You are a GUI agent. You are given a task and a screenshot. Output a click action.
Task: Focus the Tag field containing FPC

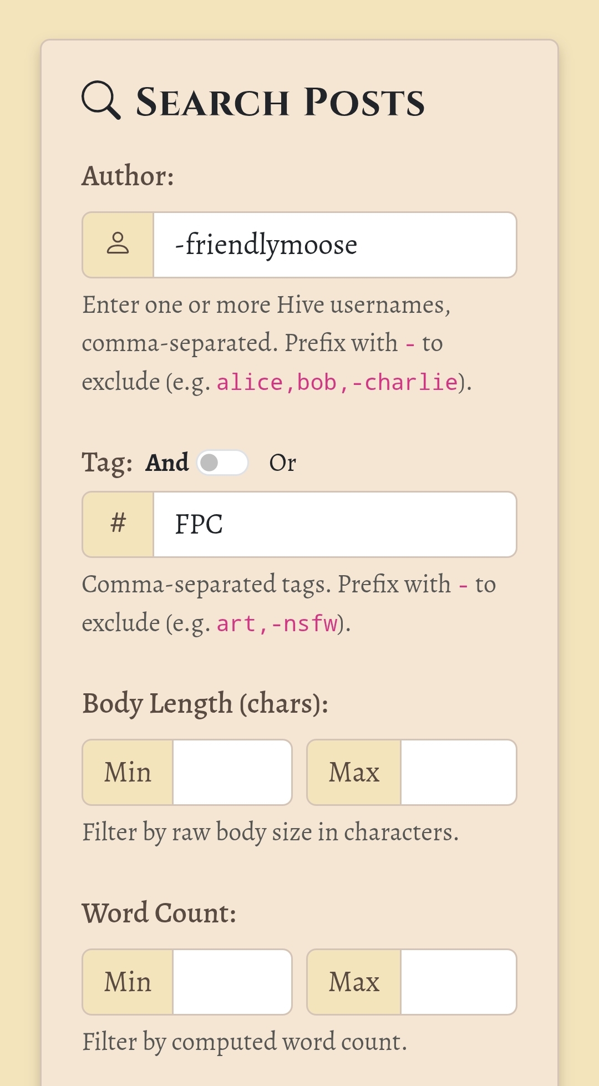tap(335, 524)
